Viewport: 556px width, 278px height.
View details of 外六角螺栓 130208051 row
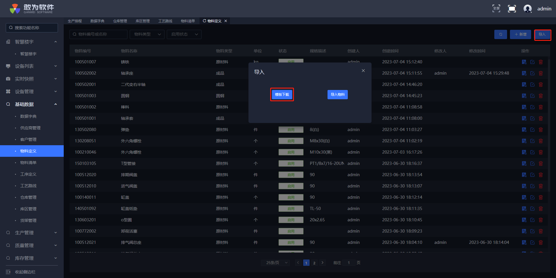(524, 141)
